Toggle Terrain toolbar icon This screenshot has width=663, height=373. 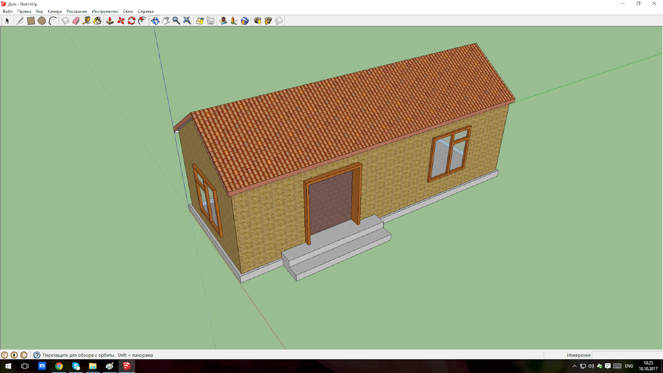coord(211,21)
